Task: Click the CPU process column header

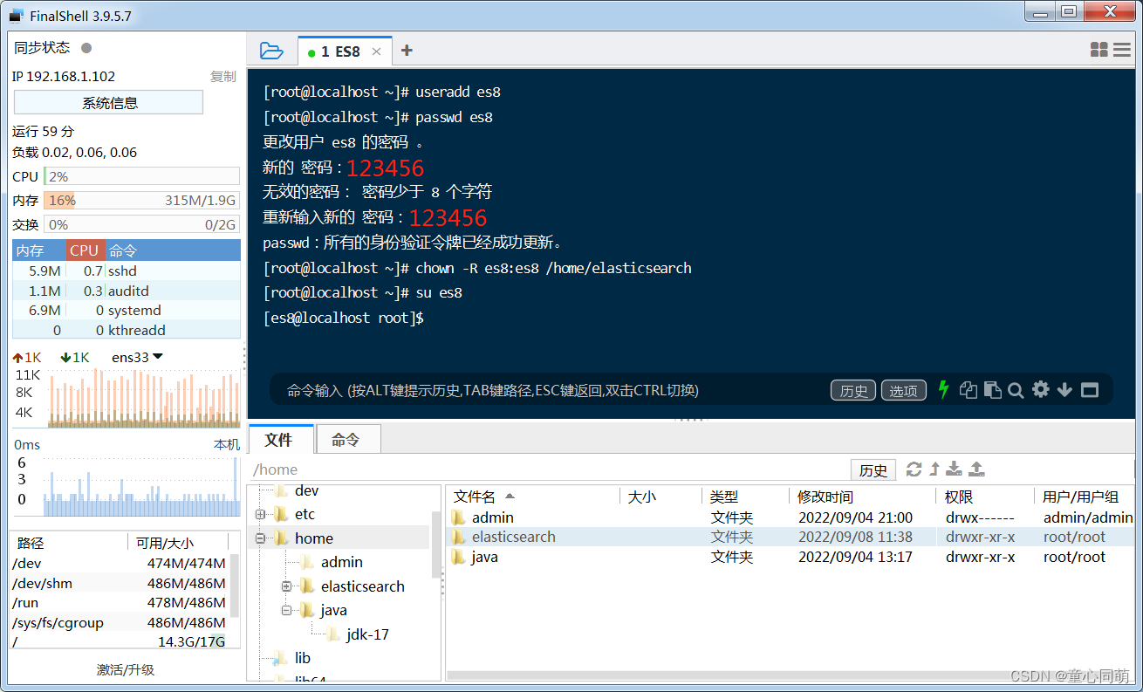Action: coord(86,250)
